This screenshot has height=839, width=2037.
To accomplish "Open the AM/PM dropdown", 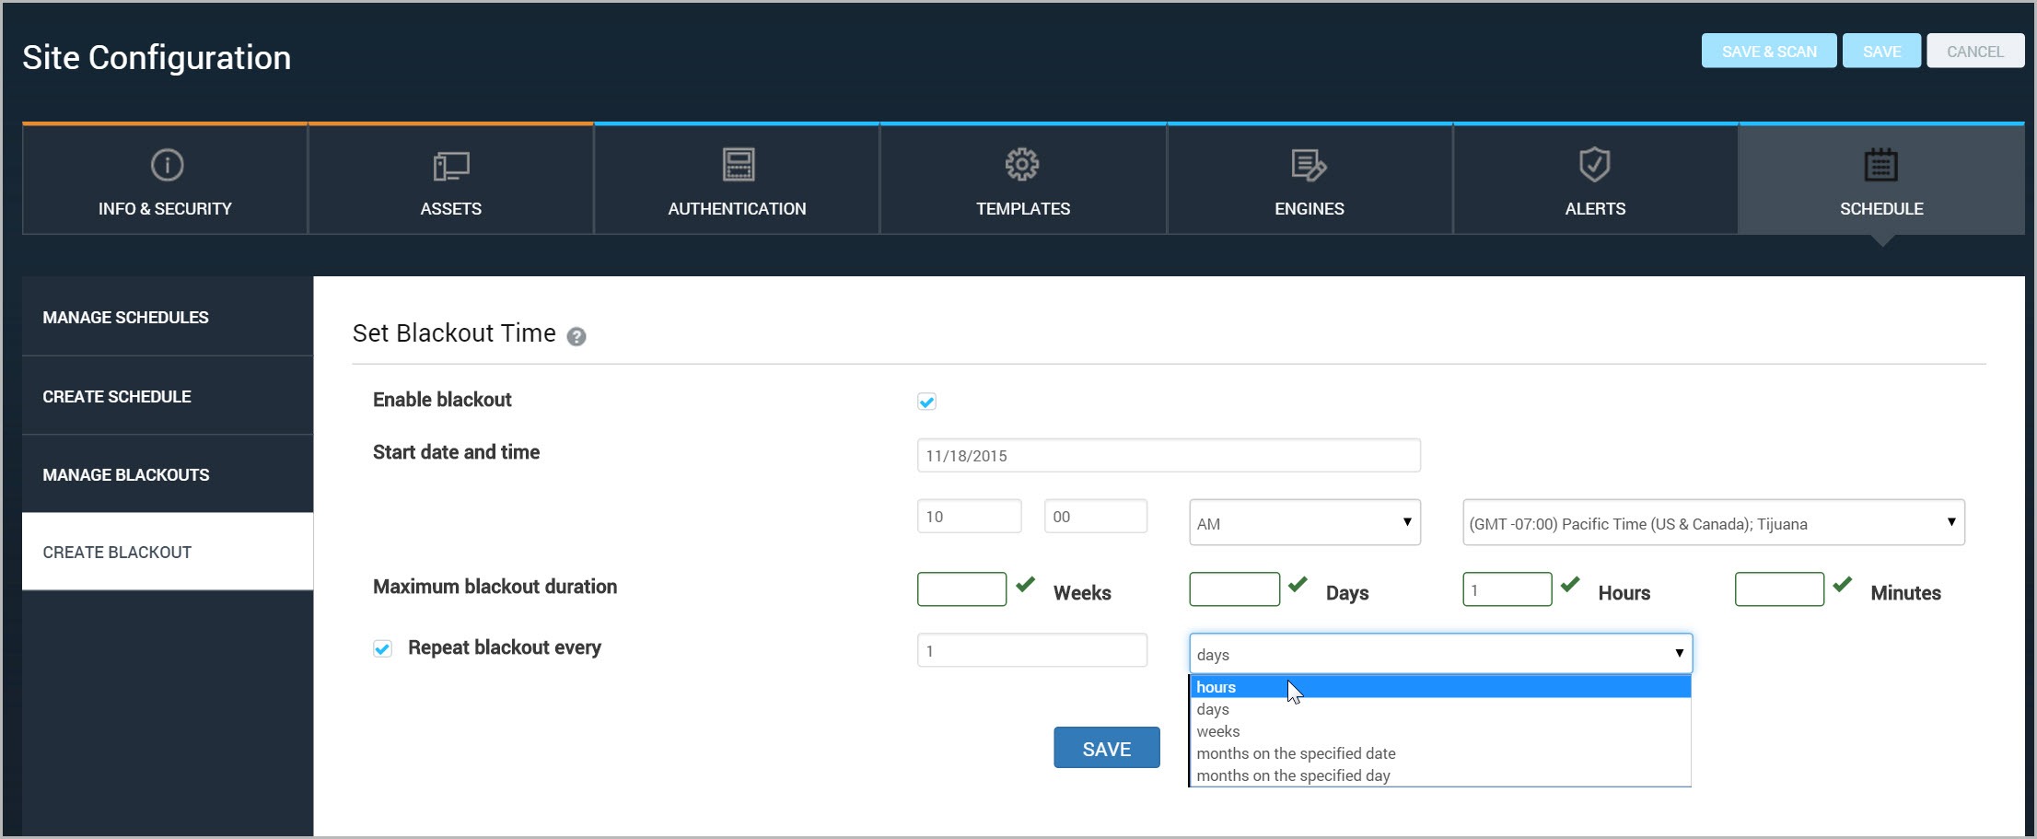I will tap(1304, 523).
